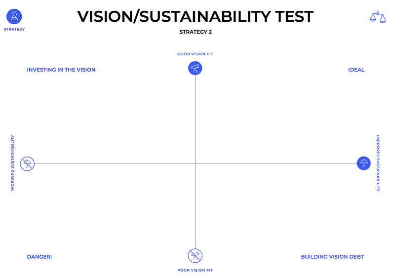Image resolution: width=395 pixels, height=279 pixels.
Task: Select the Building Vision Debt quadrant label
Action: [332, 257]
